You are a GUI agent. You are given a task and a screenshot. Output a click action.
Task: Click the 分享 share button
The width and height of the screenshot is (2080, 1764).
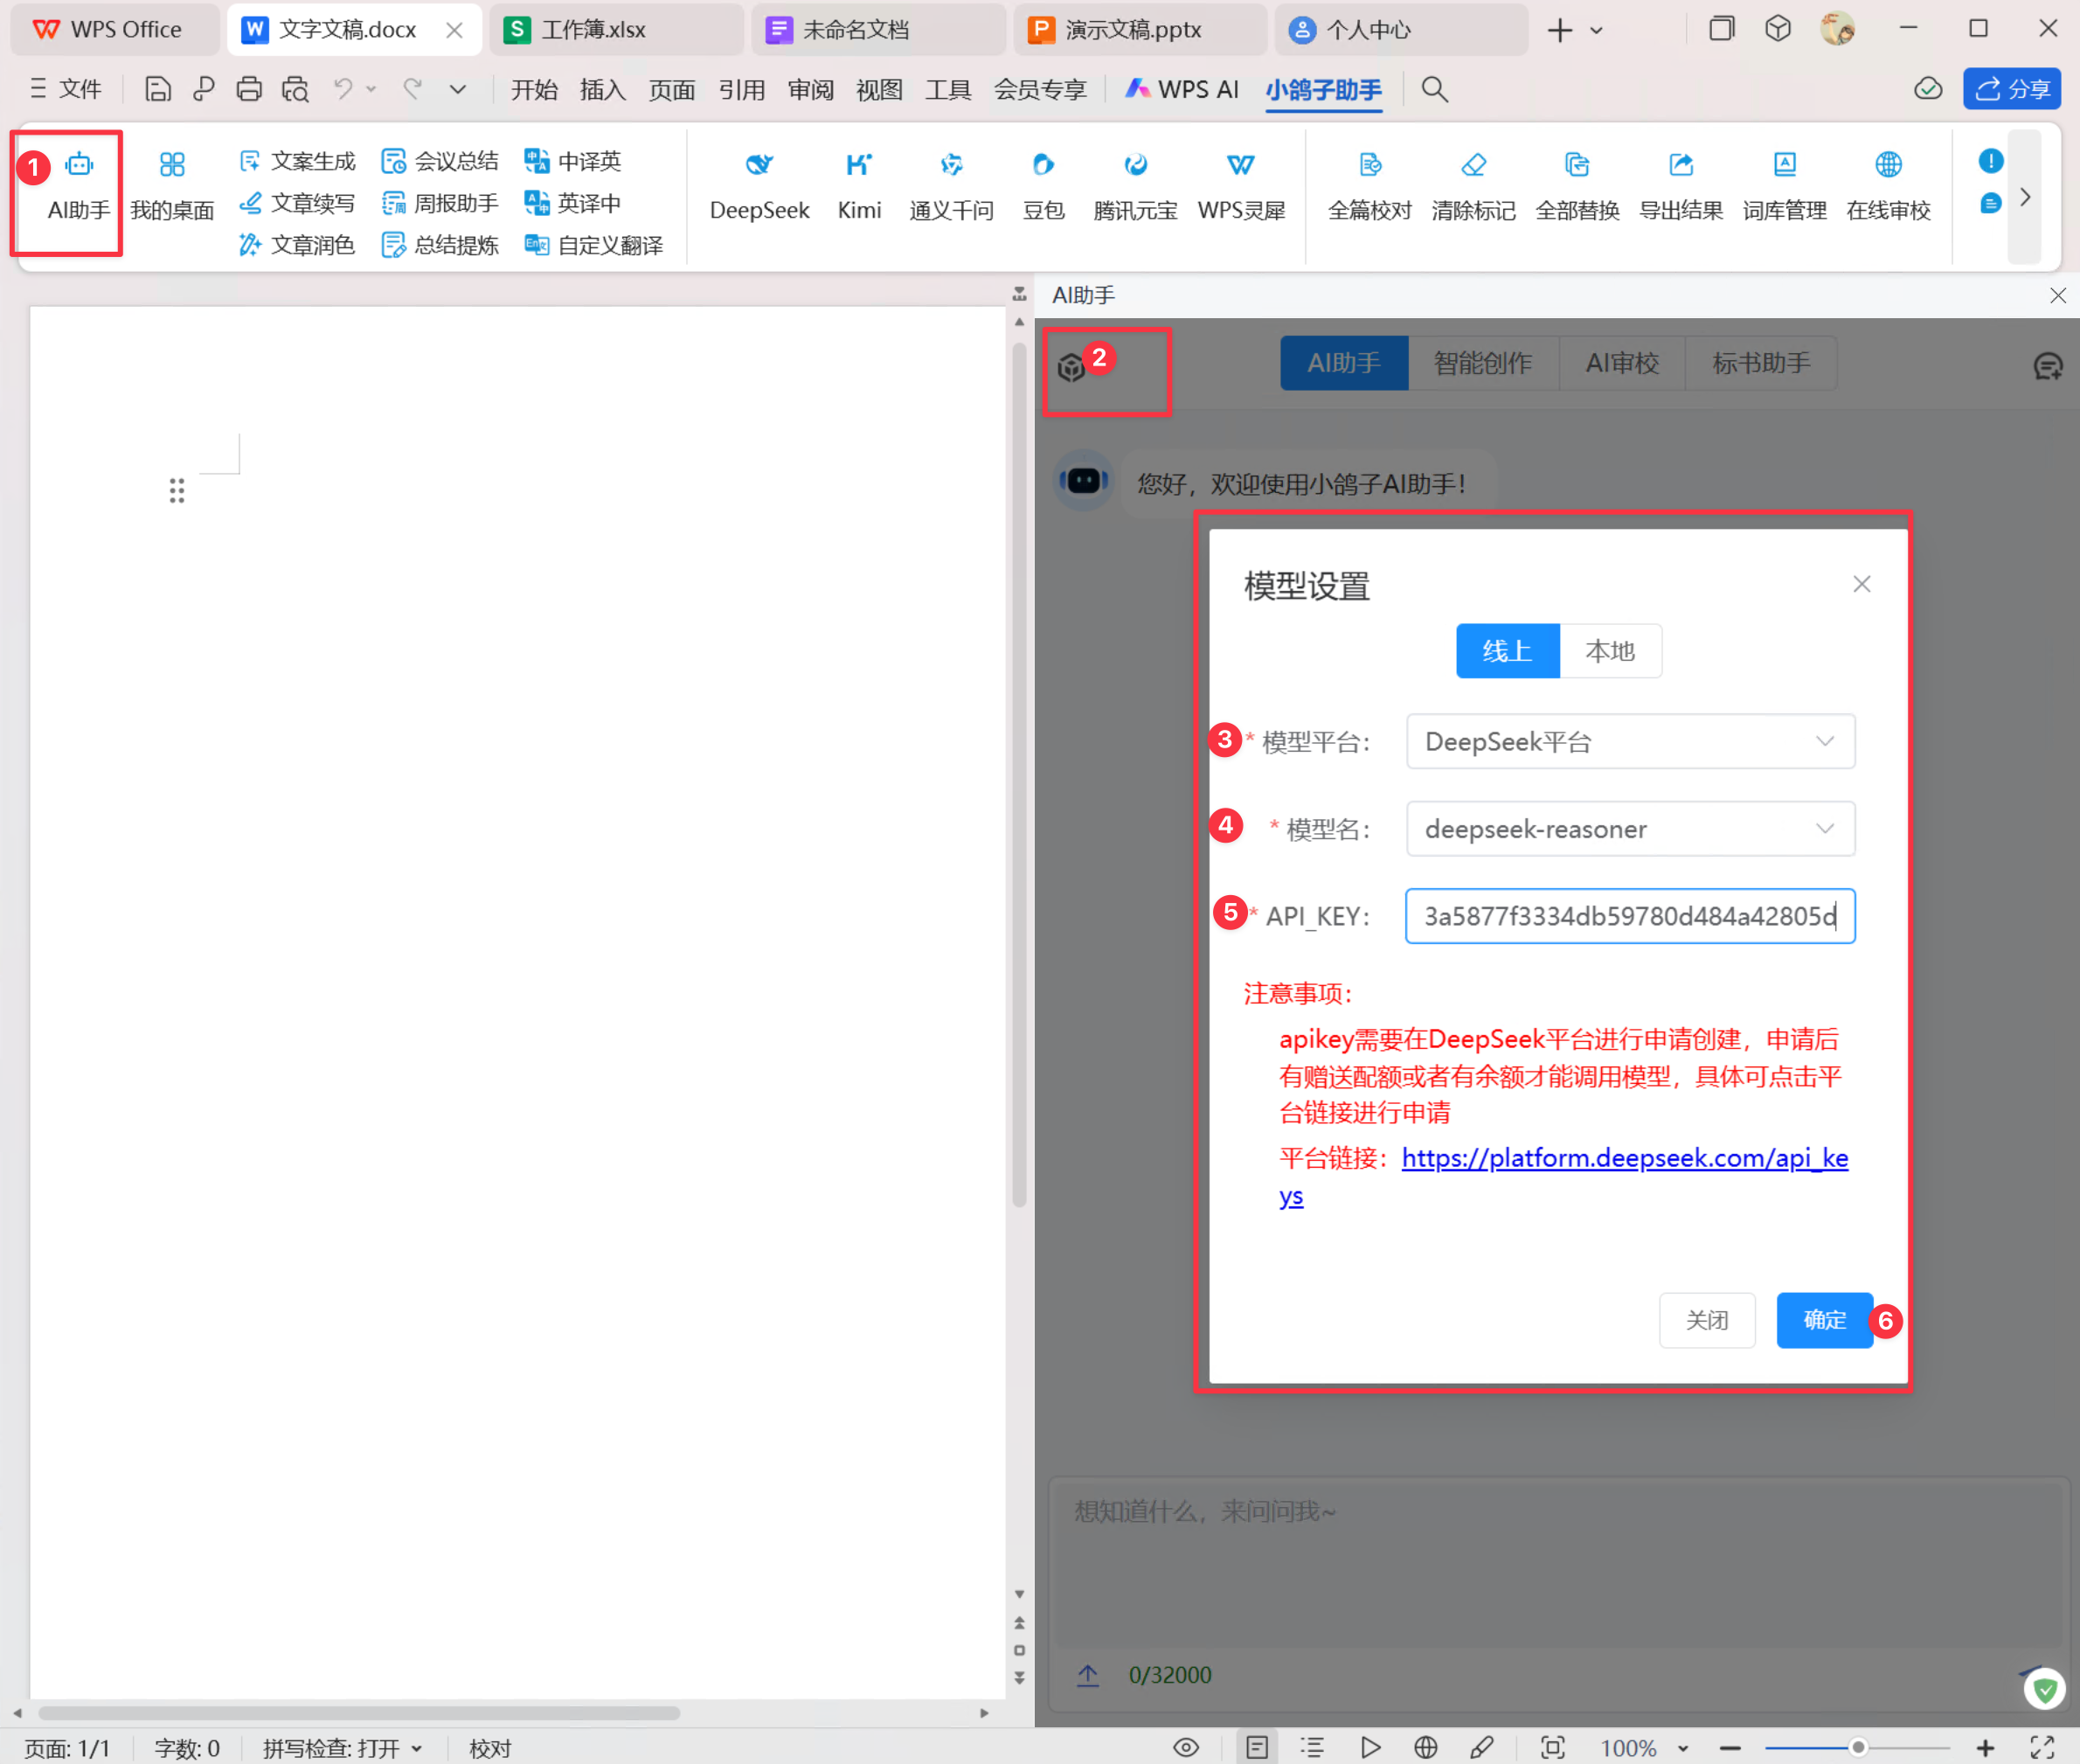click(2011, 88)
